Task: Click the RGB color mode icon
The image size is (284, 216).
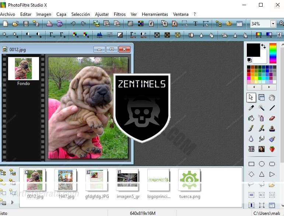Action: click(x=141, y=24)
